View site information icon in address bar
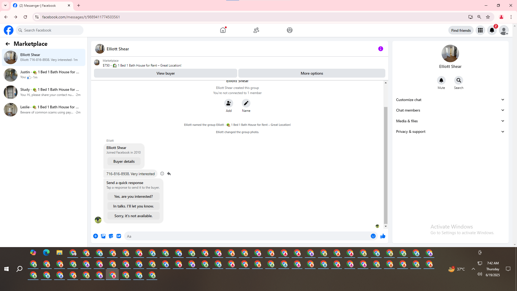The image size is (517, 291). click(37, 17)
